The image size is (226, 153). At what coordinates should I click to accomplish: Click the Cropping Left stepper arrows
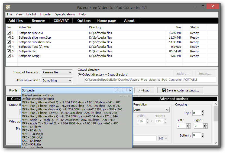188,126
